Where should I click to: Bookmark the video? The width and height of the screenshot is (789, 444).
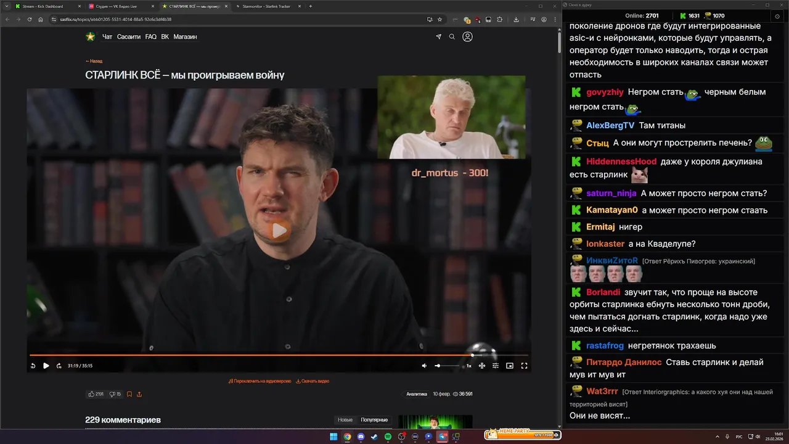pos(129,394)
